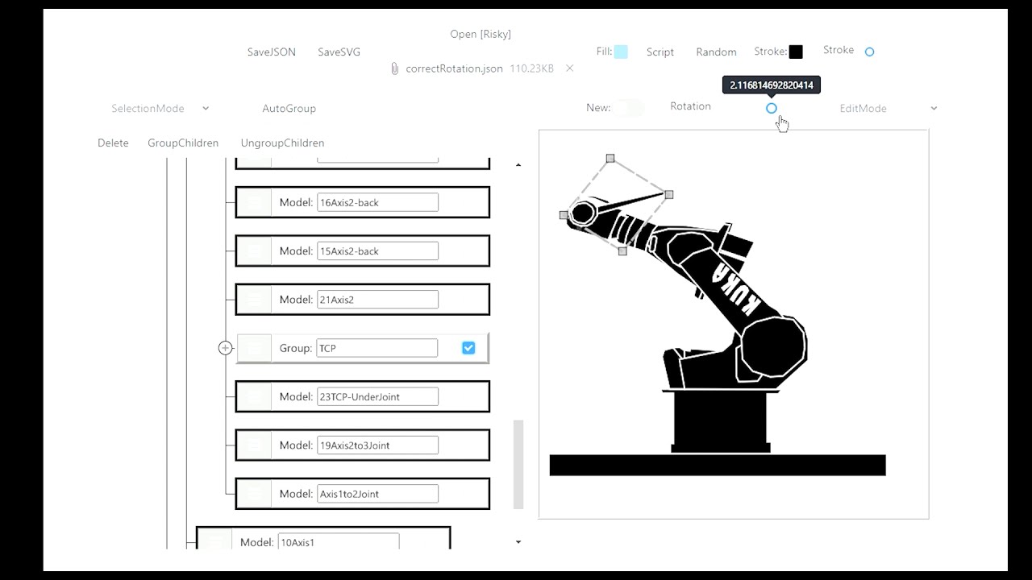Image resolution: width=1032 pixels, height=580 pixels.
Task: Click Delete
Action: [x=113, y=143]
